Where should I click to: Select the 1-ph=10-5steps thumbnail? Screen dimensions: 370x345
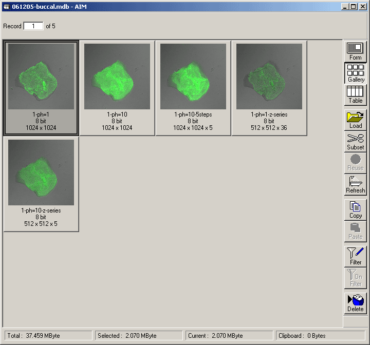[193, 76]
